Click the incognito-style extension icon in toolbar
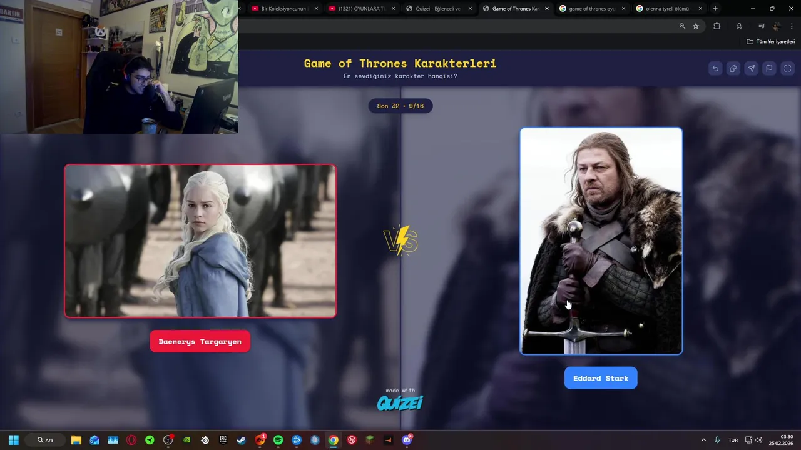Image resolution: width=801 pixels, height=450 pixels. click(739, 26)
